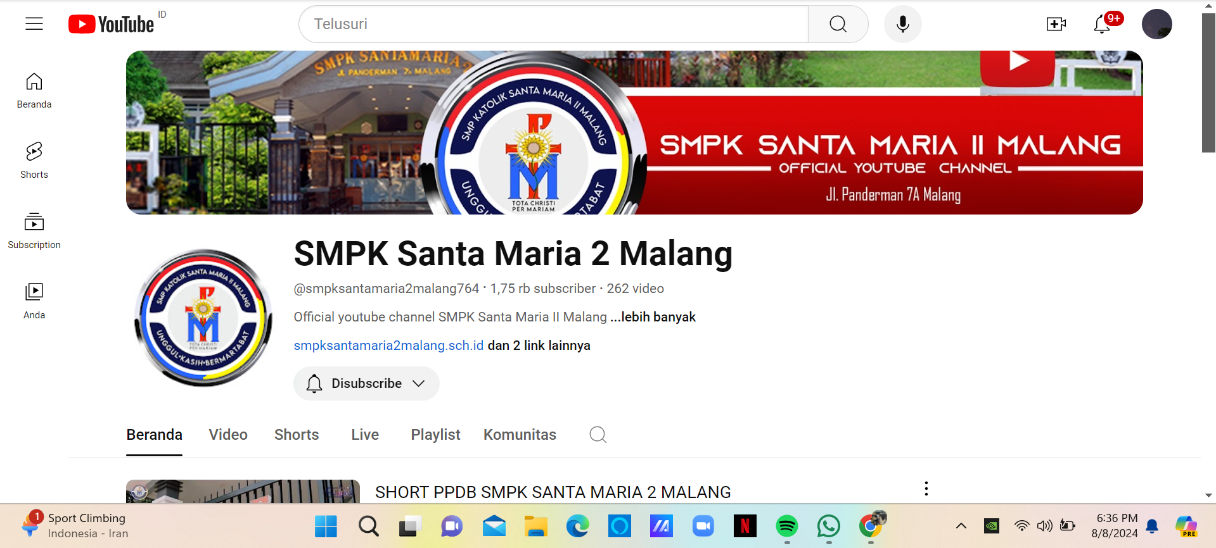This screenshot has height=548, width=1216.
Task: Open the create video button
Action: [x=1056, y=24]
